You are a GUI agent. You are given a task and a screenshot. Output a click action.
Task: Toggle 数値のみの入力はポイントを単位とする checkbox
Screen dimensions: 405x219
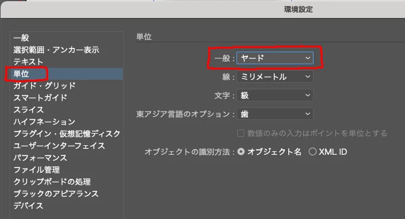tap(241, 133)
